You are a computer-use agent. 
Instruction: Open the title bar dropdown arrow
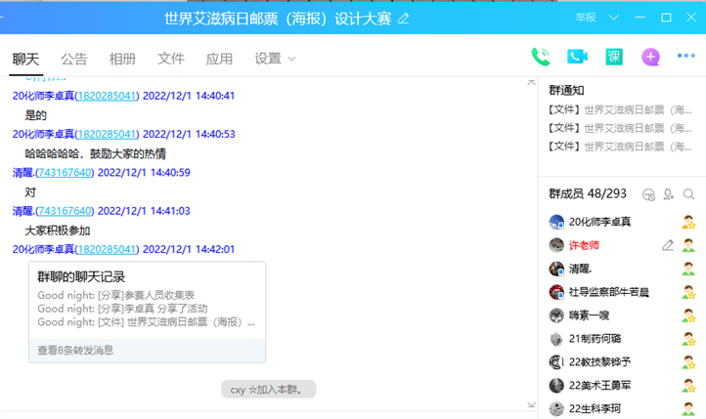613,18
